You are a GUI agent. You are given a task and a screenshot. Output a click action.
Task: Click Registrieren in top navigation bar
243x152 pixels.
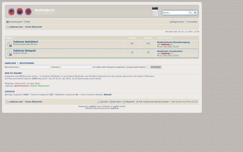coord(177,22)
